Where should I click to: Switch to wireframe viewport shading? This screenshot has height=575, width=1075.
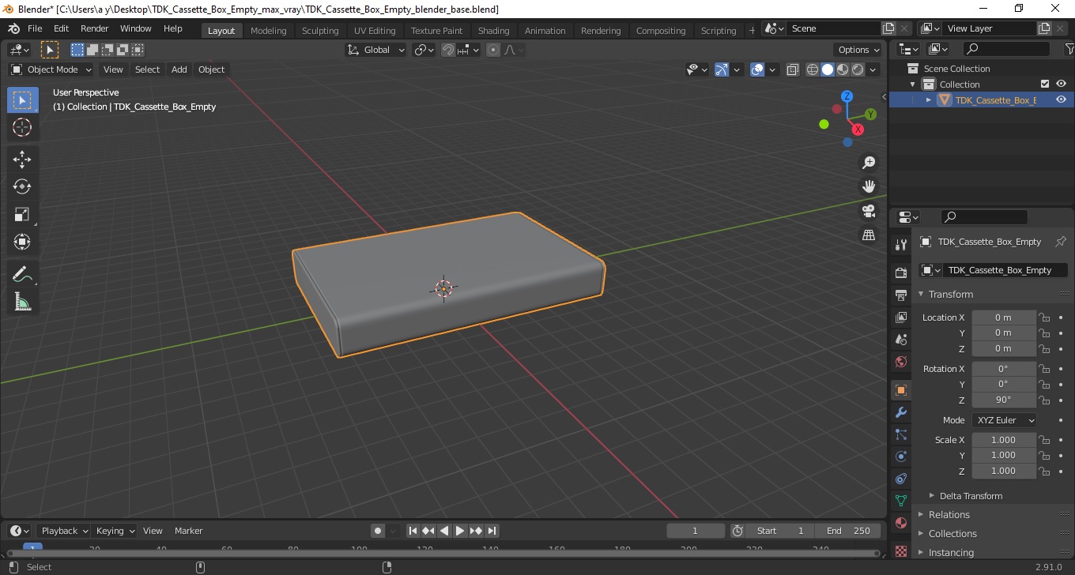813,70
